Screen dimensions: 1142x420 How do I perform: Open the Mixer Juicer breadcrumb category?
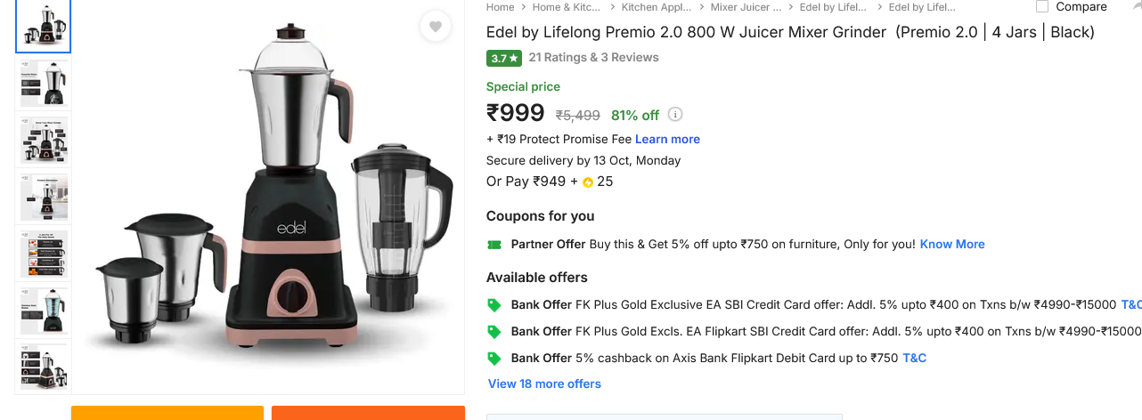pyautogui.click(x=746, y=7)
